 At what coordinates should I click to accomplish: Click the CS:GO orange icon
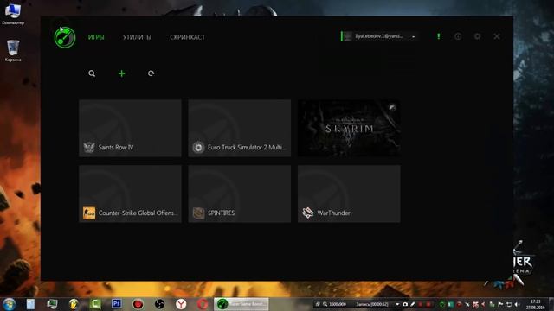click(89, 213)
